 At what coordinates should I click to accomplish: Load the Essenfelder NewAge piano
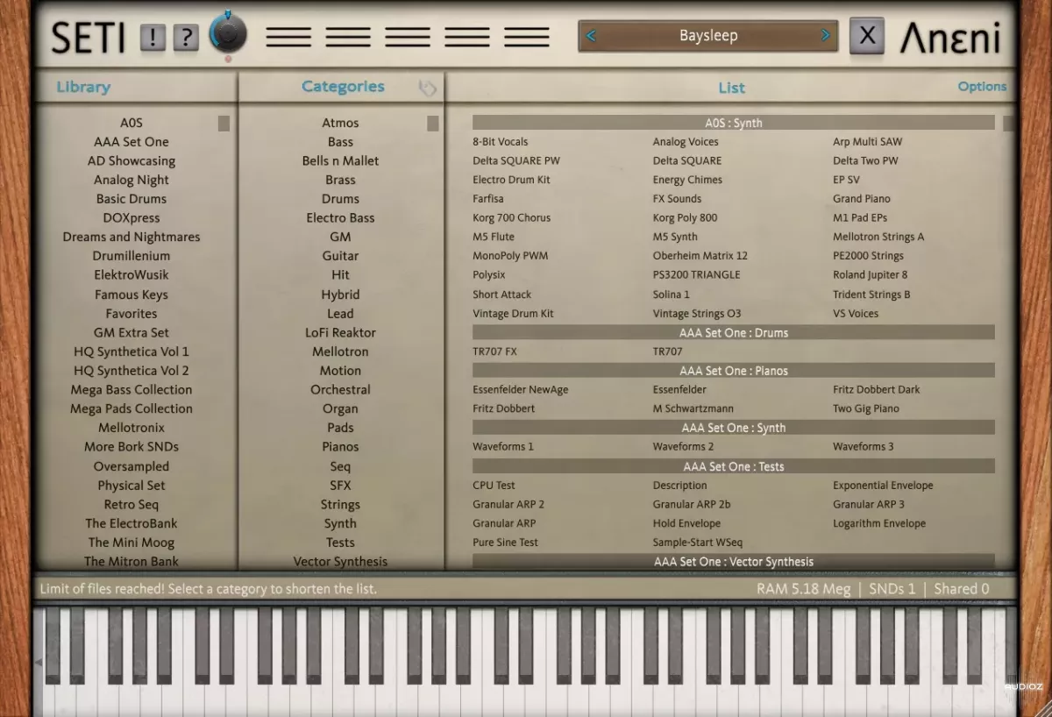tap(521, 390)
